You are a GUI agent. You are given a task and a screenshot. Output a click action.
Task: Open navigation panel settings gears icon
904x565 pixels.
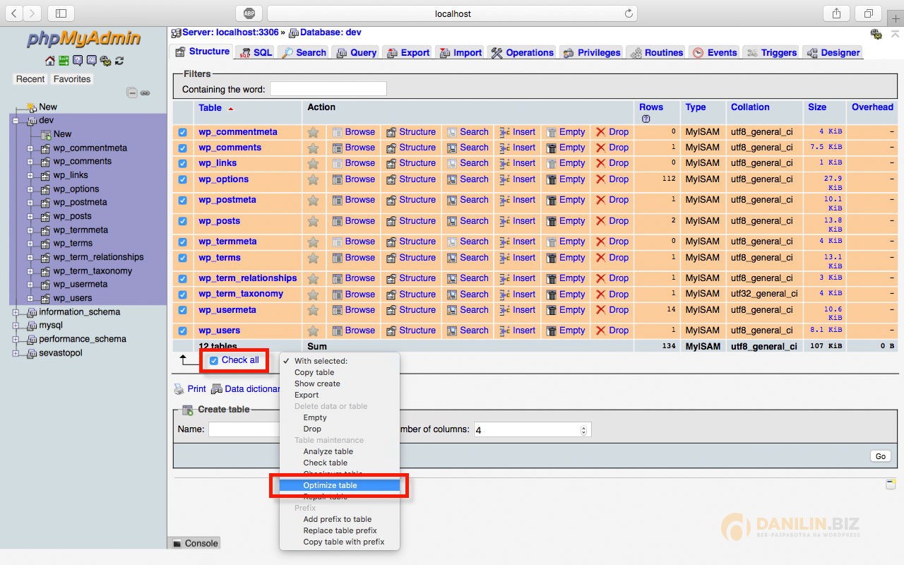(x=105, y=61)
